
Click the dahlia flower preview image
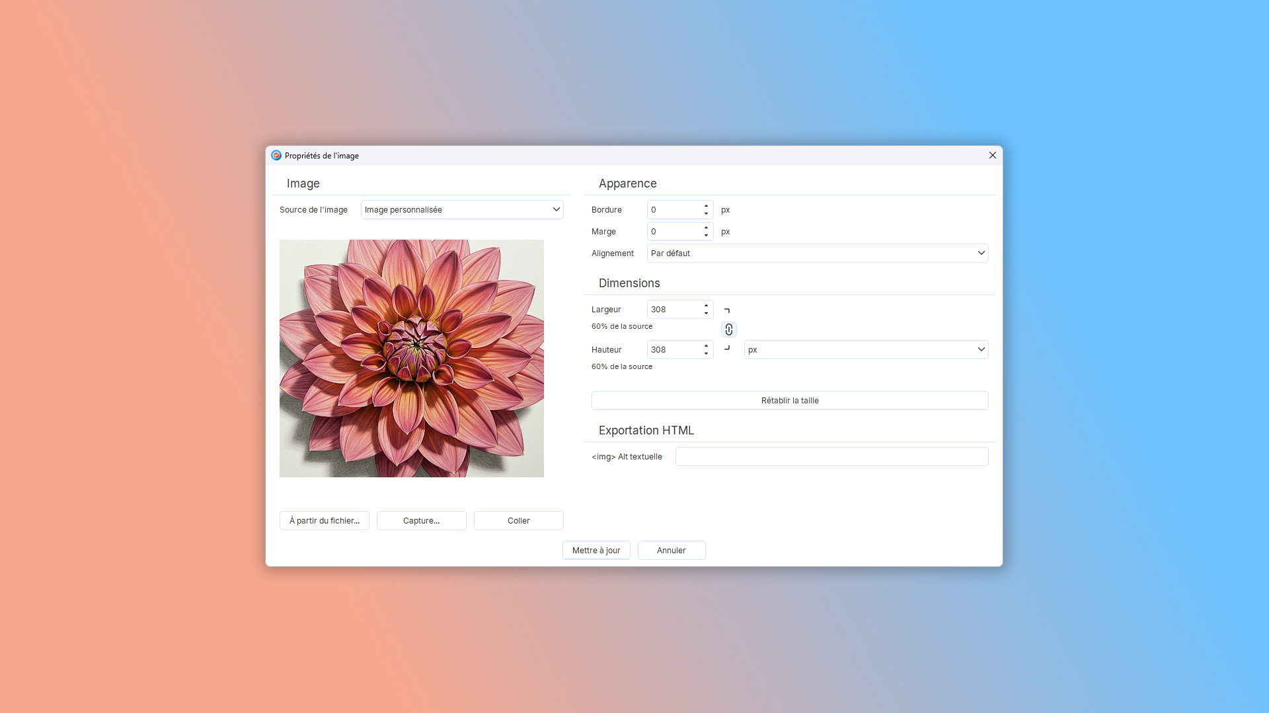(x=411, y=358)
